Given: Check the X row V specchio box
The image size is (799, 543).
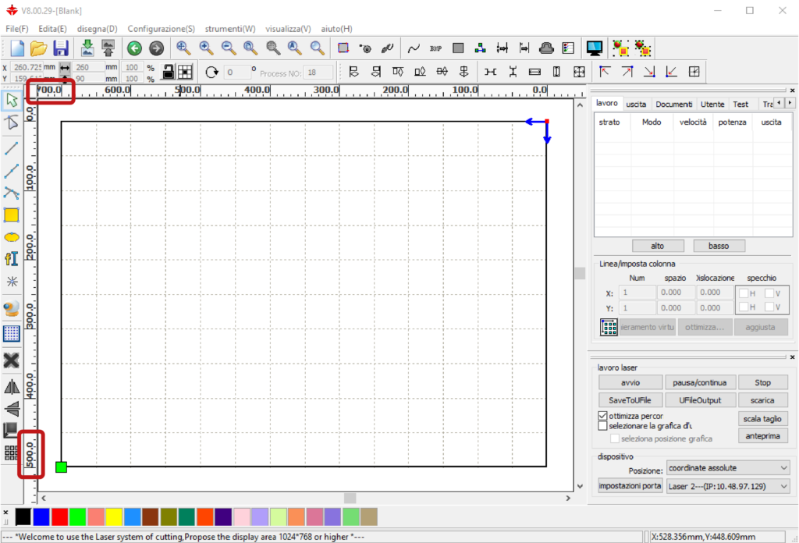Looking at the screenshot, I should (x=769, y=293).
